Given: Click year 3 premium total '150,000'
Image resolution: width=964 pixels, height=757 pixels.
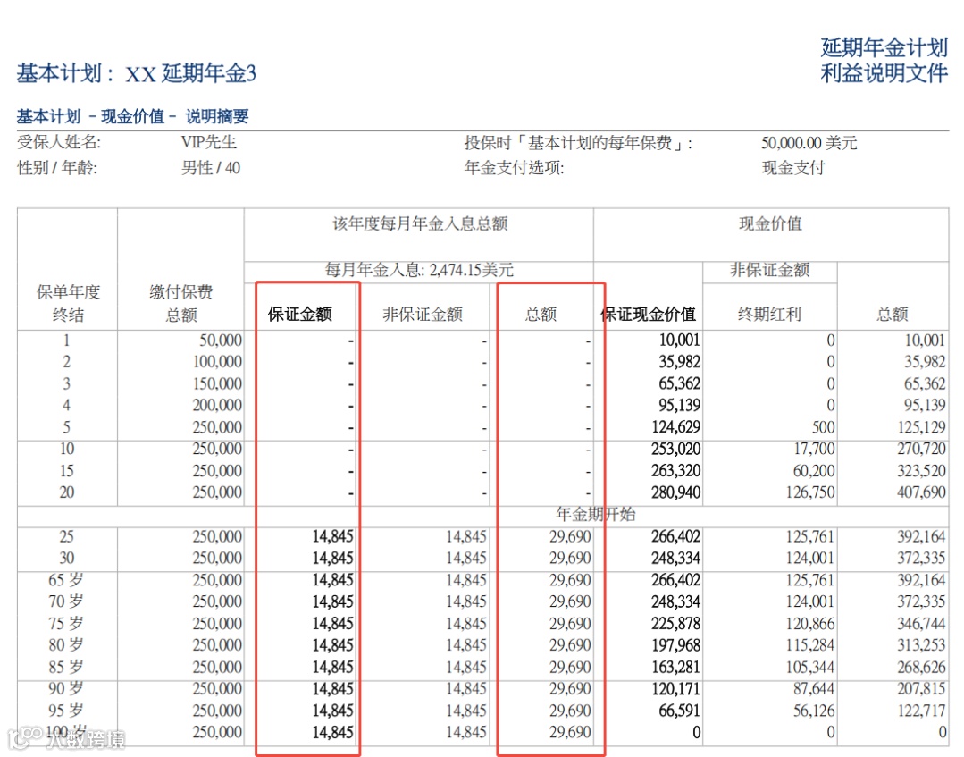Looking at the screenshot, I should coord(218,383).
